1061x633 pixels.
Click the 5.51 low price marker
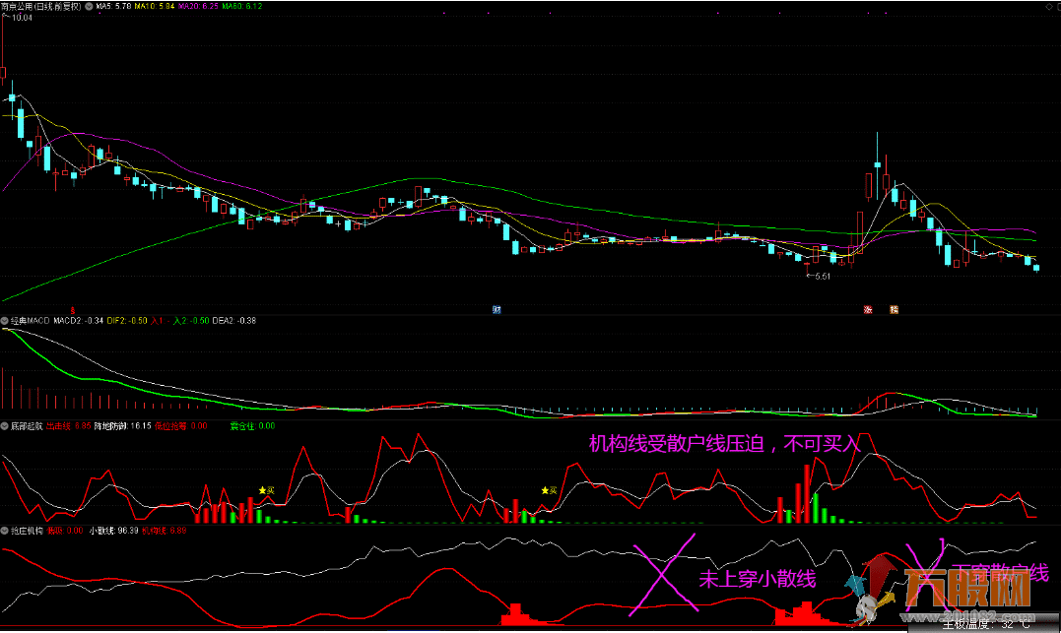coord(823,276)
